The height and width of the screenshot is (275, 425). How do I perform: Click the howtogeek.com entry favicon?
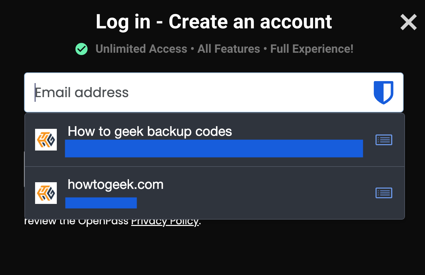pyautogui.click(x=46, y=193)
